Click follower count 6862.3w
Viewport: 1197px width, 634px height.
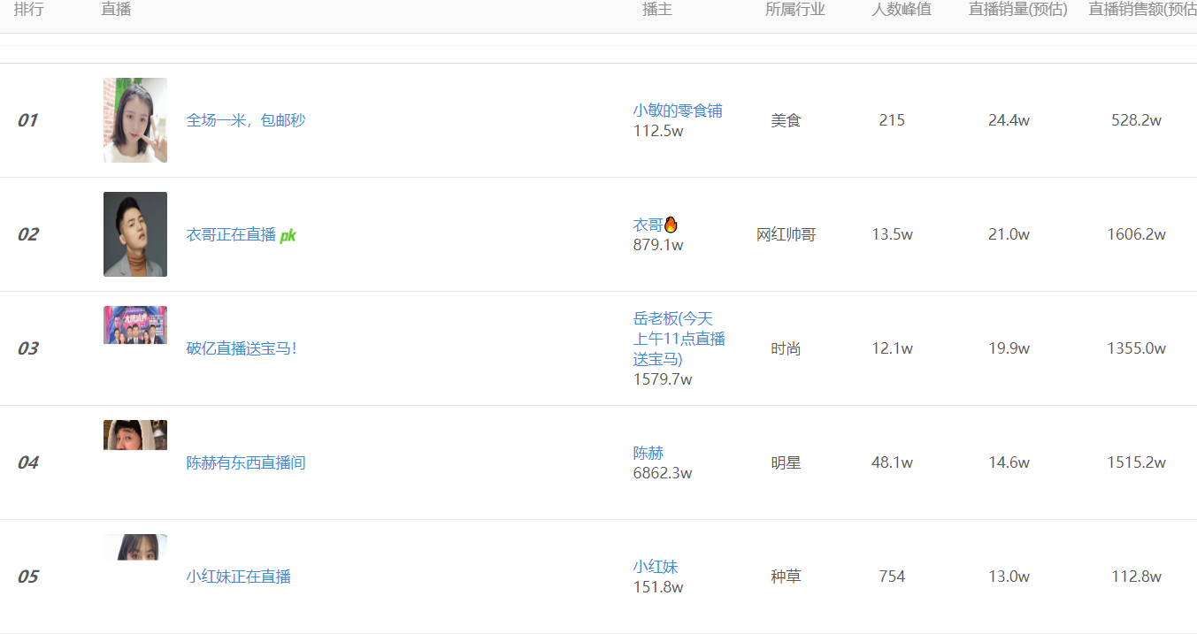(x=663, y=473)
